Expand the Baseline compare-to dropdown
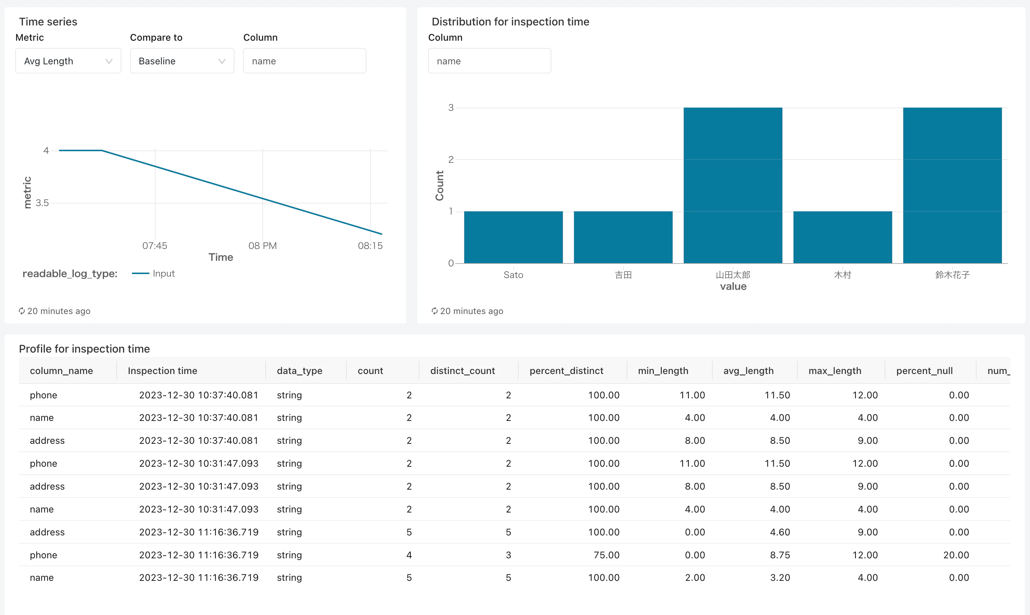 tap(181, 61)
